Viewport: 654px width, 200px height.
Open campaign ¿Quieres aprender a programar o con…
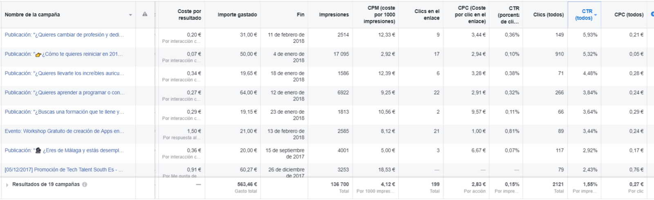(65, 93)
